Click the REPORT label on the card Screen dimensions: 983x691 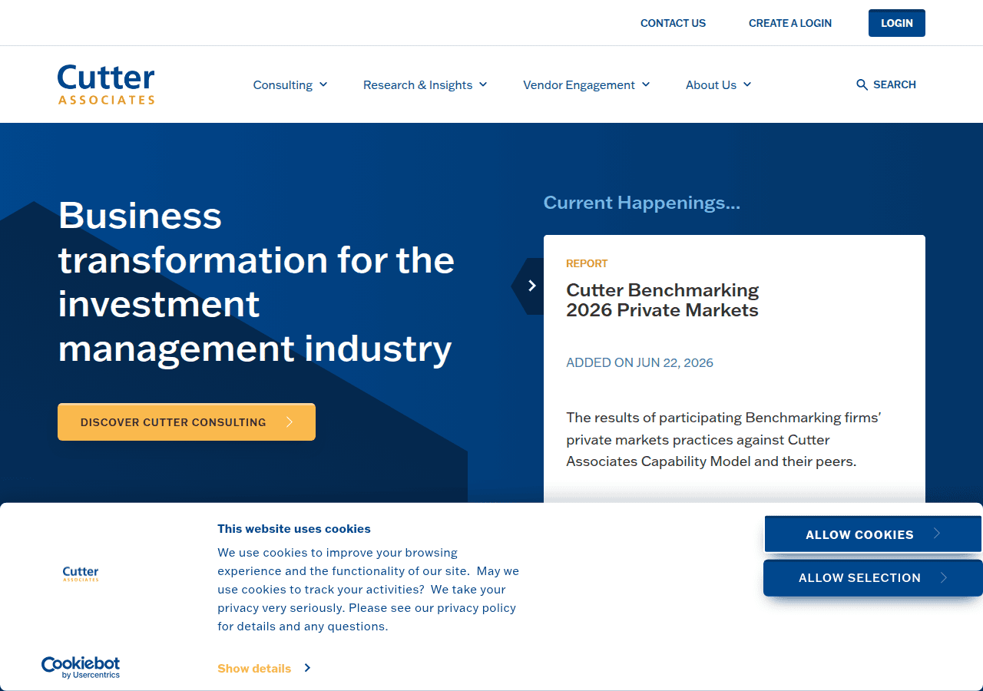point(587,263)
